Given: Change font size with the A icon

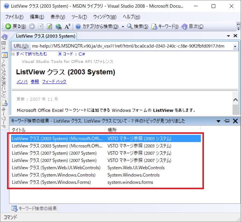Looking at the screenshot, I should click(x=67, y=26).
